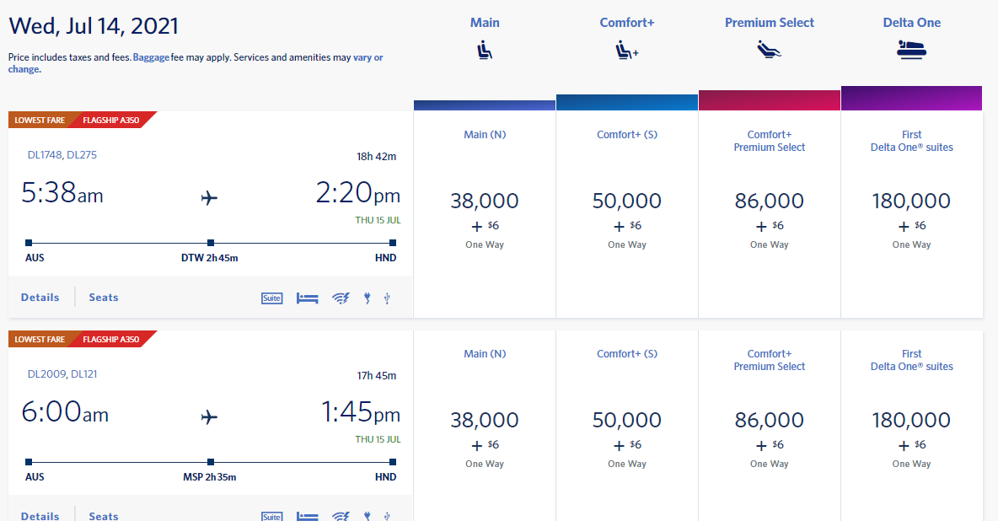The image size is (998, 521).
Task: Click the DTW 2h45m layover label
Action: (x=209, y=258)
